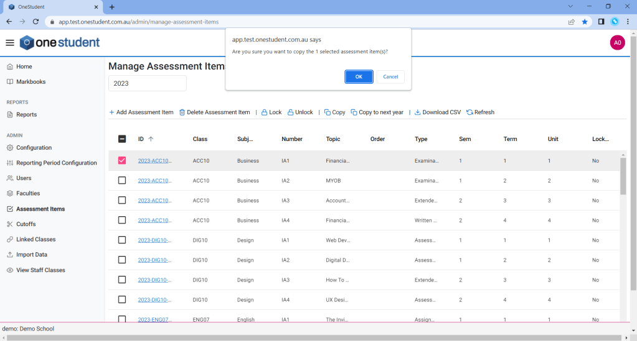Image resolution: width=637 pixels, height=341 pixels.
Task: Check the DIG10 Web Dev row checkbox
Action: 122,240
